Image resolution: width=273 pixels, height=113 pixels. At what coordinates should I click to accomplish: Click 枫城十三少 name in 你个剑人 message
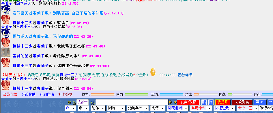click(23, 89)
